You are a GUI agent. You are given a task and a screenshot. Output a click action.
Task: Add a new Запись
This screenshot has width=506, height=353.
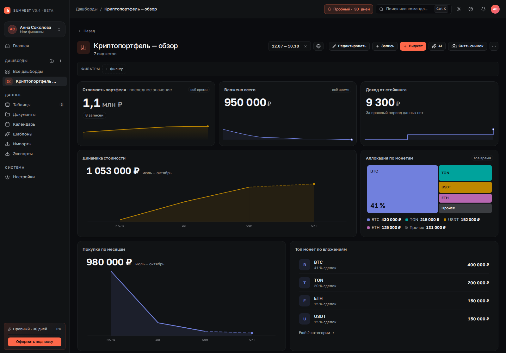coord(385,46)
